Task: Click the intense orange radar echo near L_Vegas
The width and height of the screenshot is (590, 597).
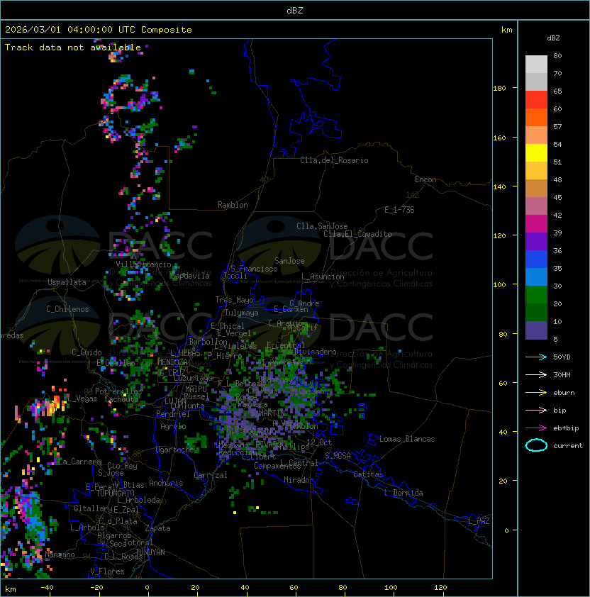Action: pos(56,402)
